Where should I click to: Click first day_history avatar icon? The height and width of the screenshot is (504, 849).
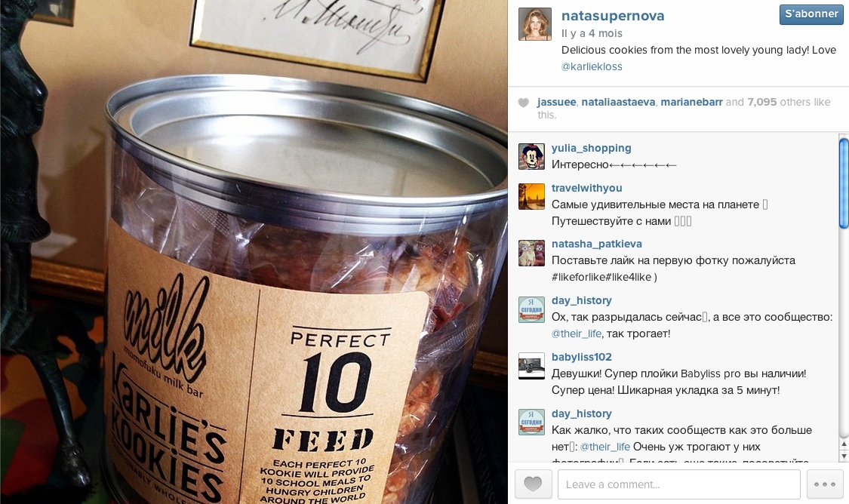tap(532, 309)
